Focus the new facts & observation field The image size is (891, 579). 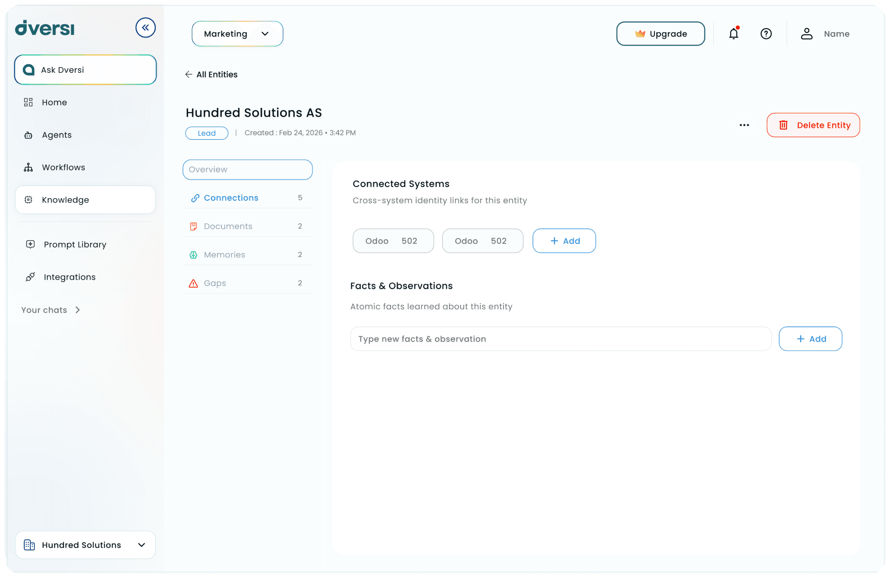pyautogui.click(x=561, y=339)
